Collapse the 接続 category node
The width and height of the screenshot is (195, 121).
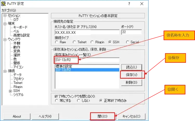pyautogui.click(x=4, y=71)
